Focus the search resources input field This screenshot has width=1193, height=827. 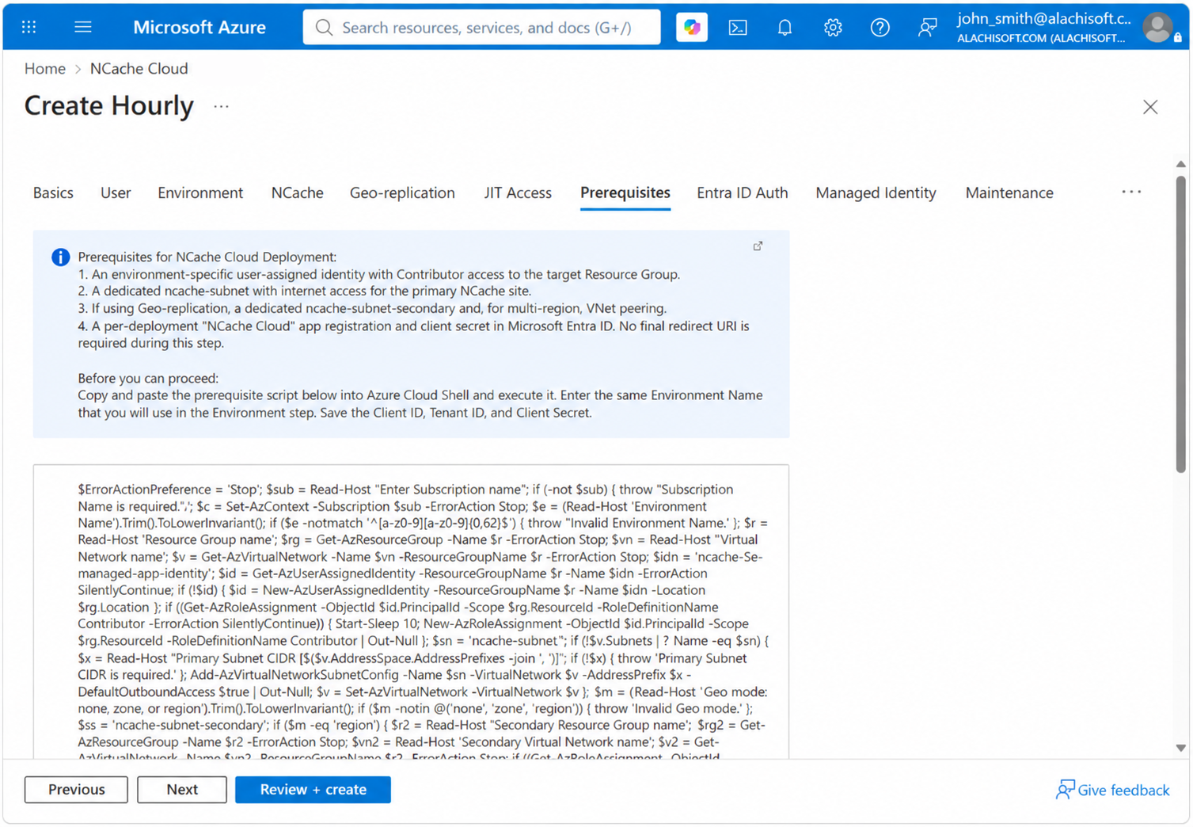[x=482, y=27]
